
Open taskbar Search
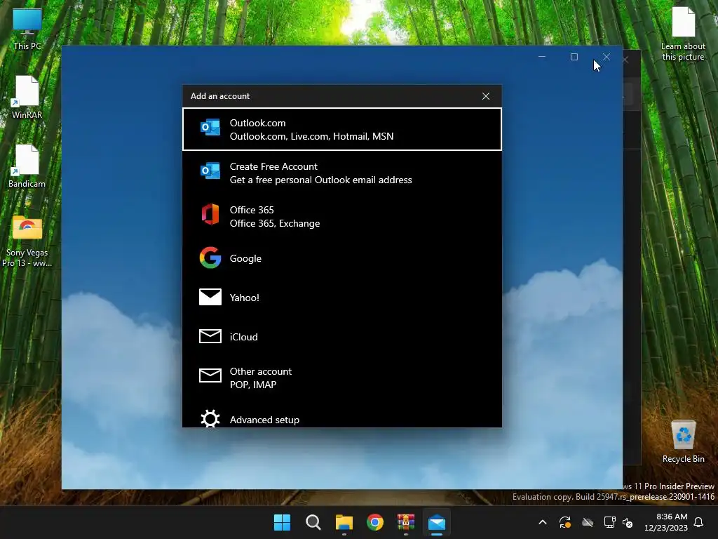pos(313,522)
